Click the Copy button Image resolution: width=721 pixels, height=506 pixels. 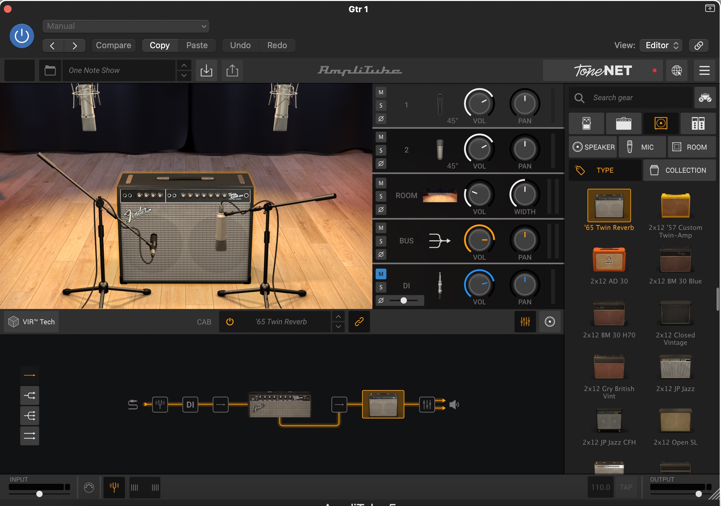(x=160, y=46)
